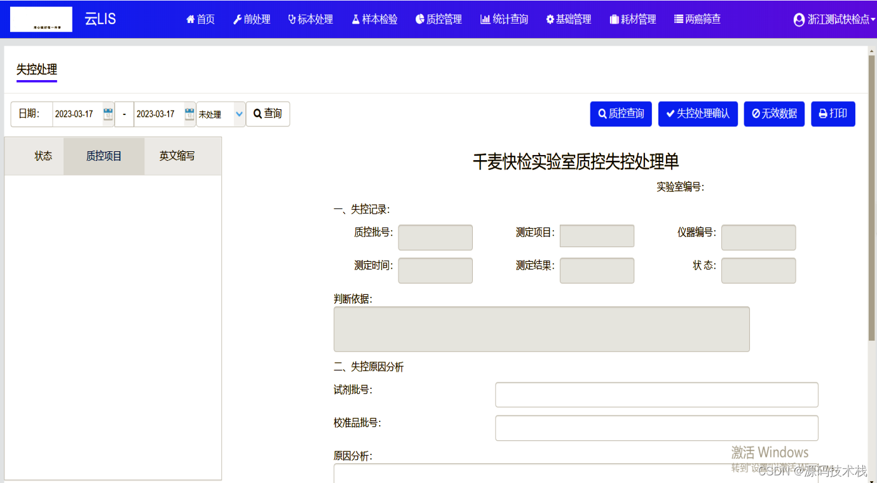877x483 pixels.
Task: Expand the 浙江测试快检点 user dropdown
Action: point(834,20)
